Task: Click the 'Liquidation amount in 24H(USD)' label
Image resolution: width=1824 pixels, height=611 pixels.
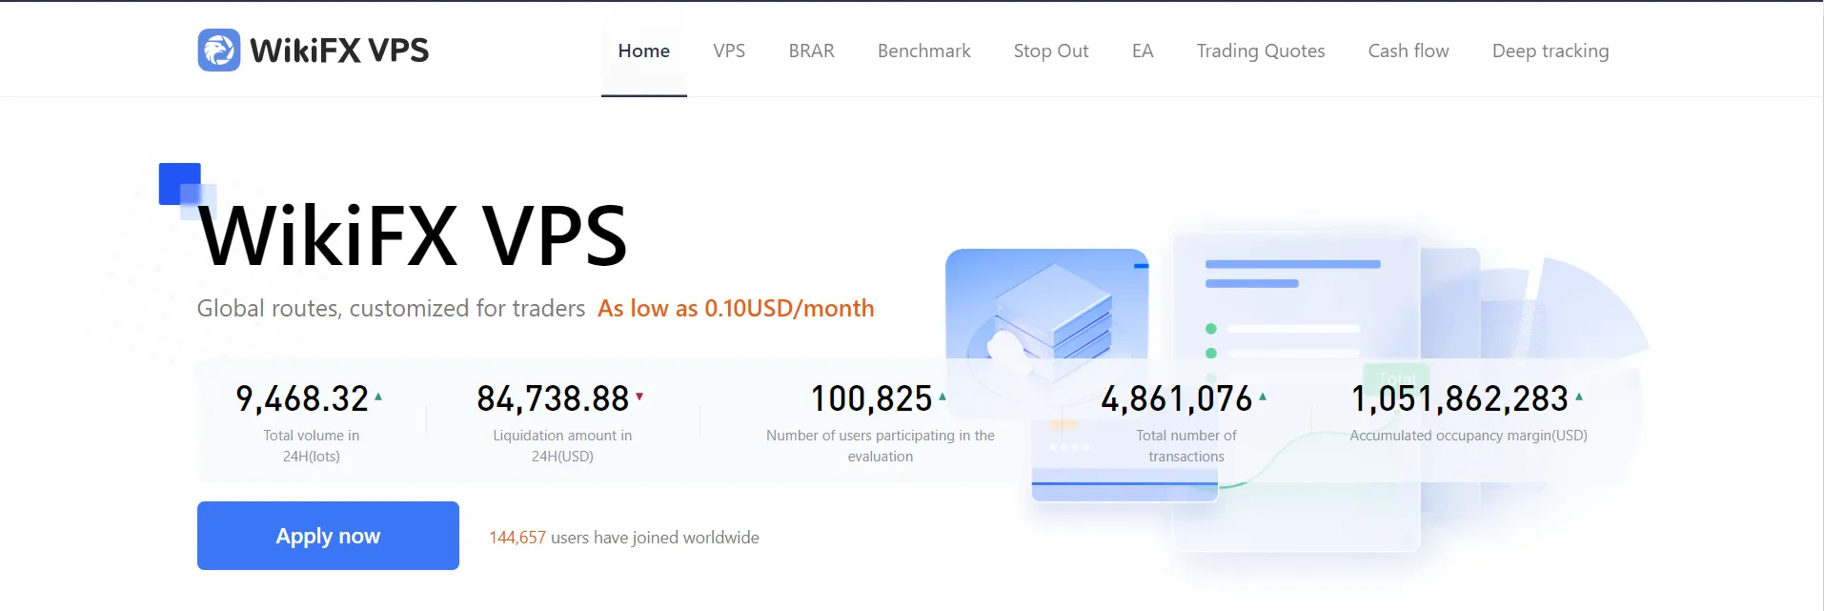Action: [x=562, y=445]
